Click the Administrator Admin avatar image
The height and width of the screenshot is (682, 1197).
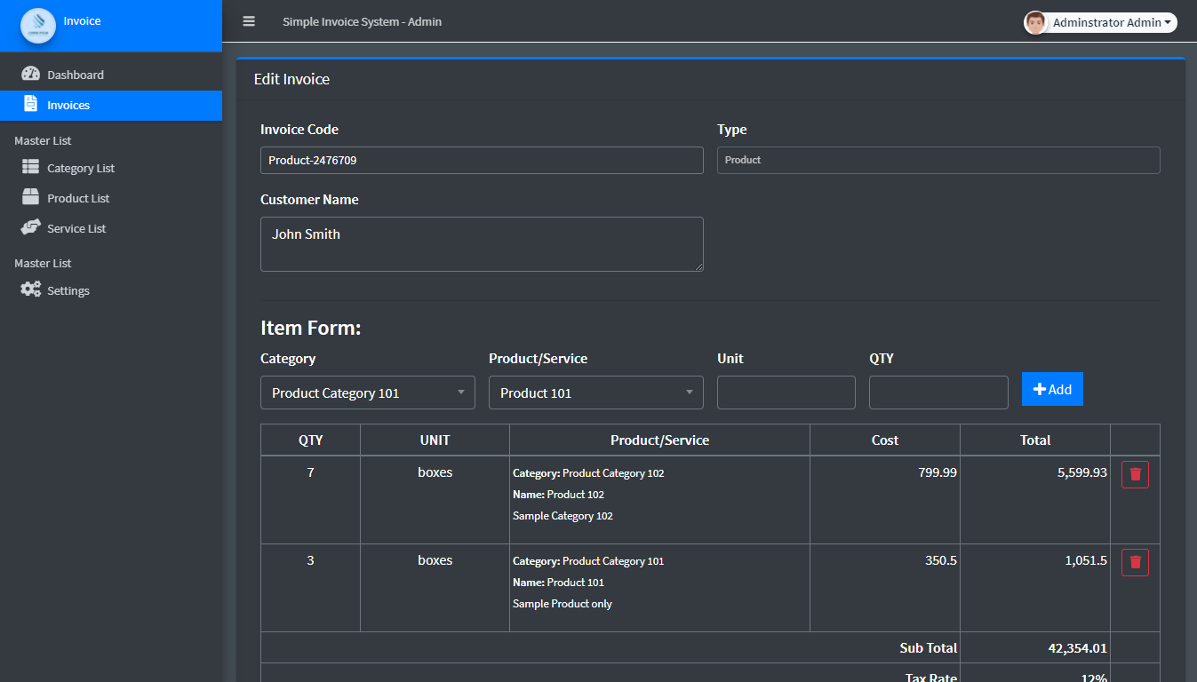1034,22
